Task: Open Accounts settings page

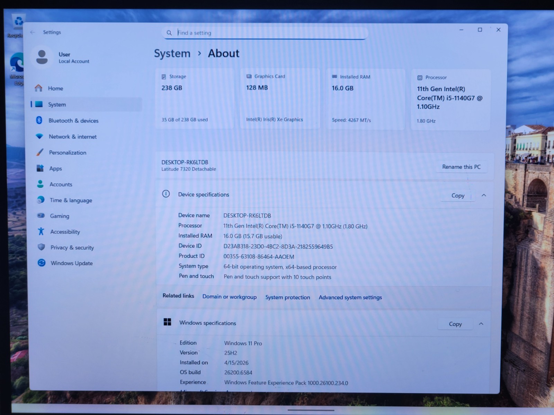Action: point(87,184)
